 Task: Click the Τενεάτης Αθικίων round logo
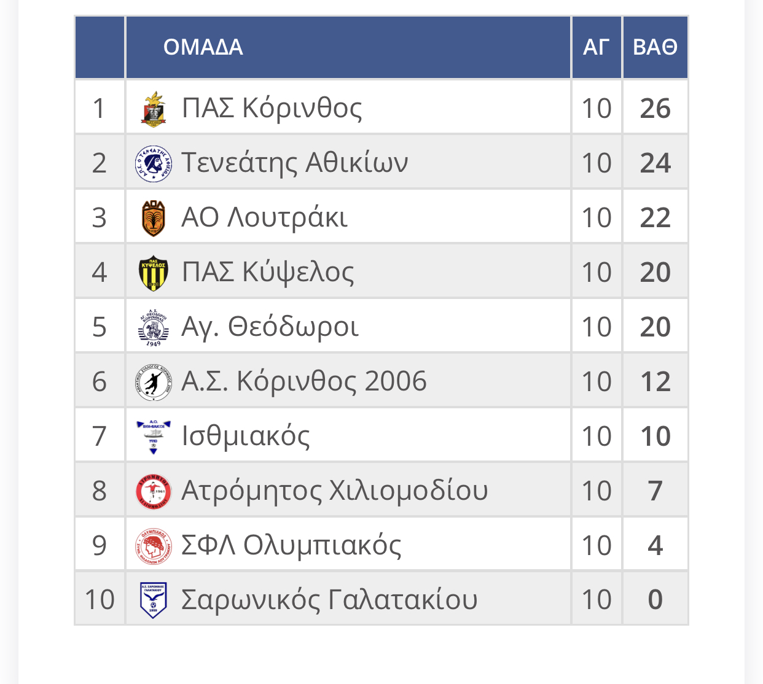tap(154, 163)
